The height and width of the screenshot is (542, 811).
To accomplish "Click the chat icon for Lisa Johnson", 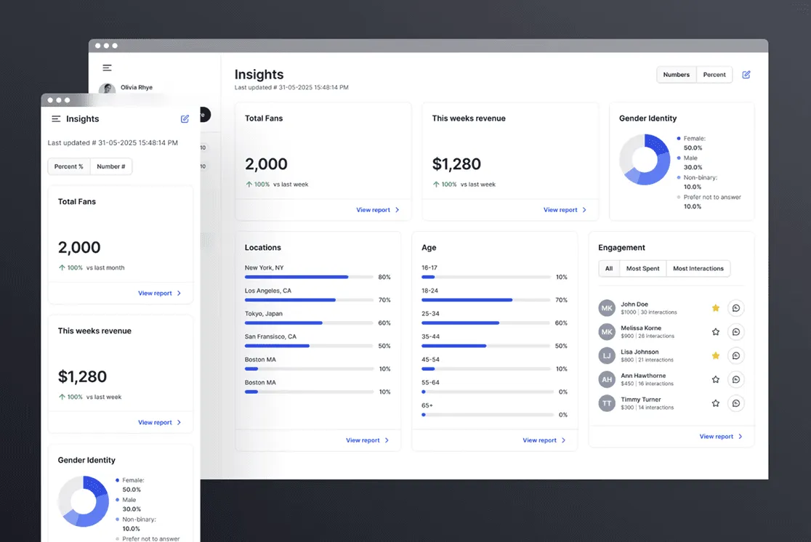I will (x=735, y=356).
